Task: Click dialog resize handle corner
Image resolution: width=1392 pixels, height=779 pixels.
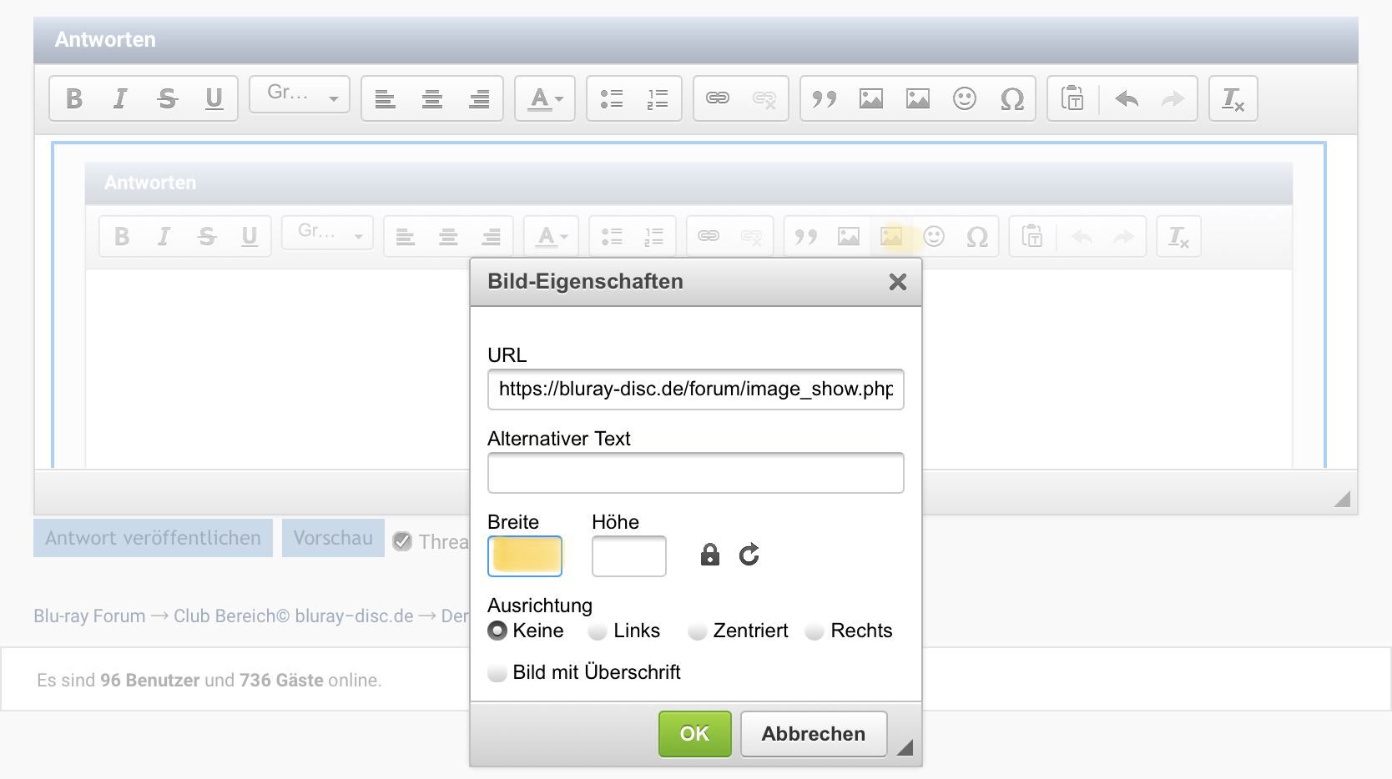Action: [905, 747]
